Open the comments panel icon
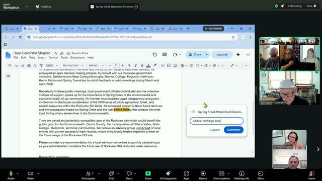 pos(165,55)
